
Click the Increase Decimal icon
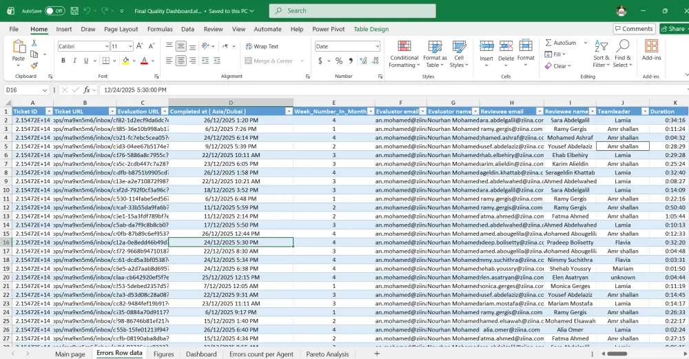(363, 61)
